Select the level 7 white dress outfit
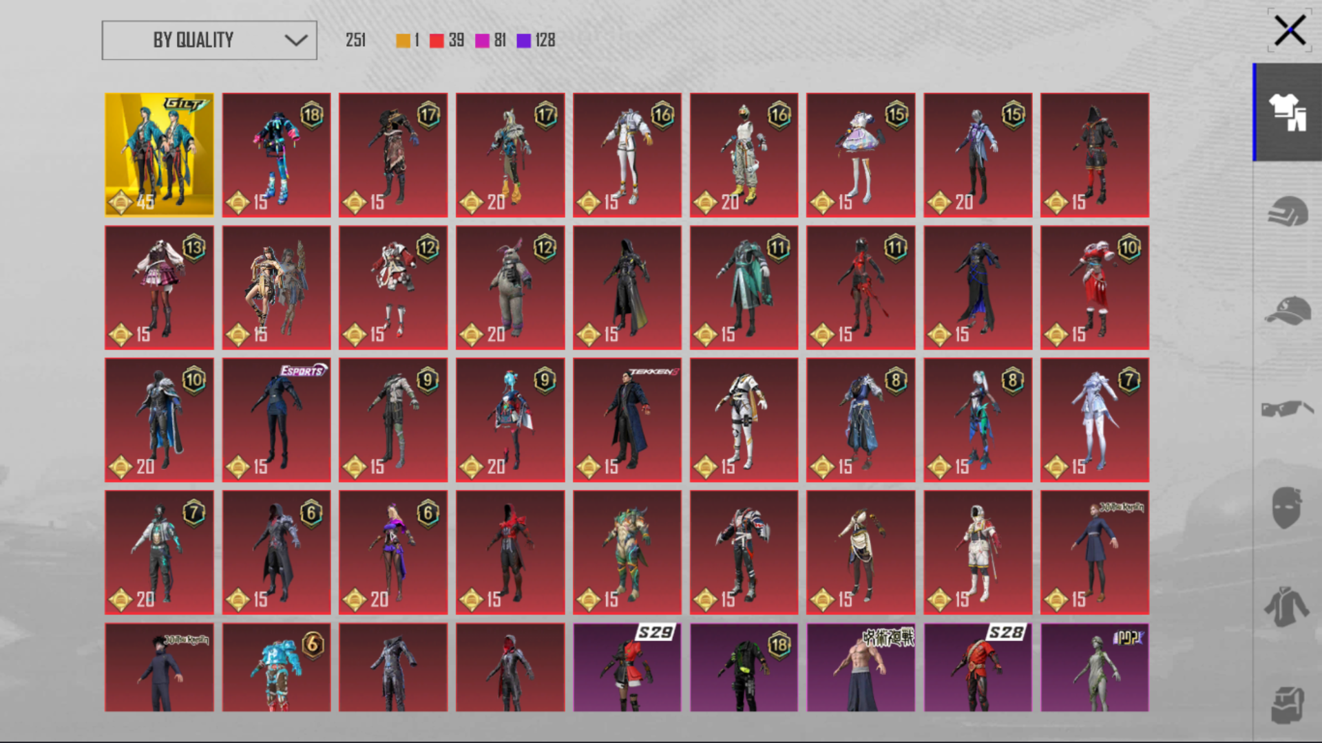The height and width of the screenshot is (743, 1322). (x=1095, y=420)
